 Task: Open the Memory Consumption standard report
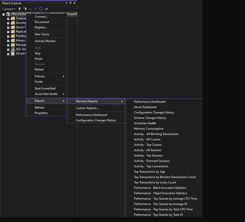[149, 129]
